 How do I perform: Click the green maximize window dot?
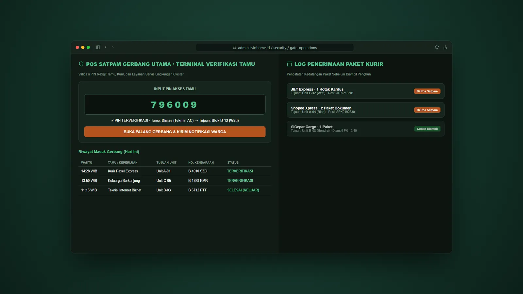[x=88, y=47]
